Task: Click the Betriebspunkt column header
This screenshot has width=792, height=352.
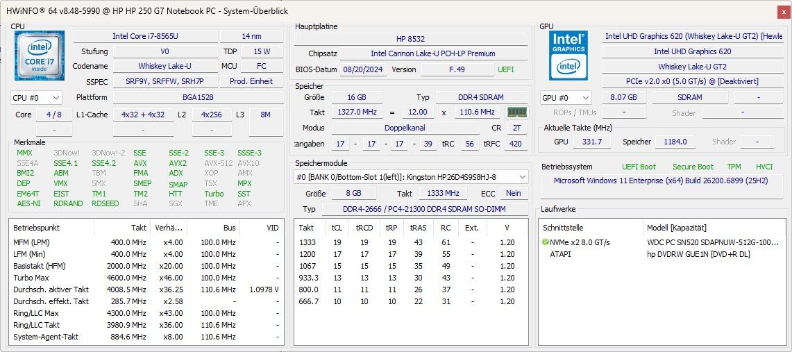Action: [x=52, y=228]
